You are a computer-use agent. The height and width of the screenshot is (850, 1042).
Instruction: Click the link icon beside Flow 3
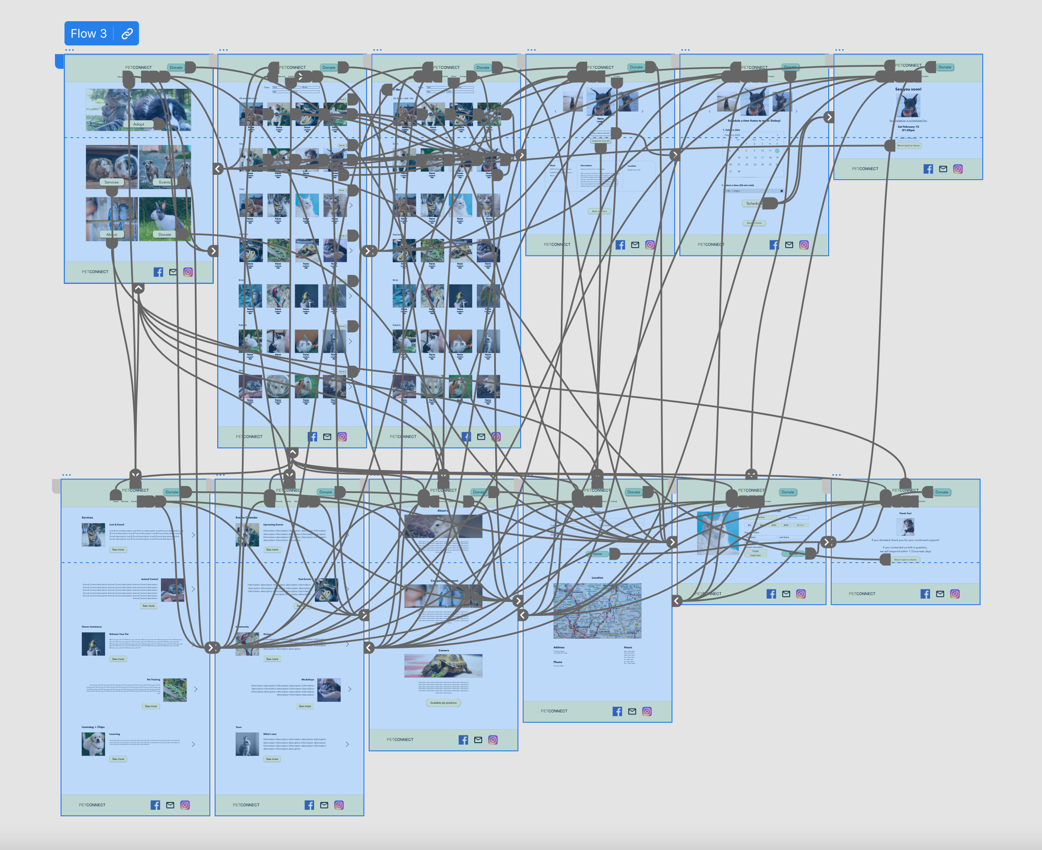[x=127, y=33]
